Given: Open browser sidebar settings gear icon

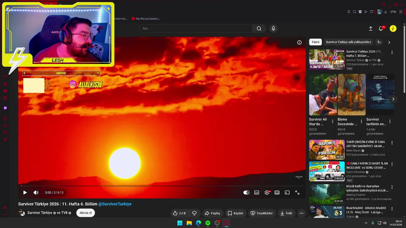Looking at the screenshot, I should (x=5, y=139).
